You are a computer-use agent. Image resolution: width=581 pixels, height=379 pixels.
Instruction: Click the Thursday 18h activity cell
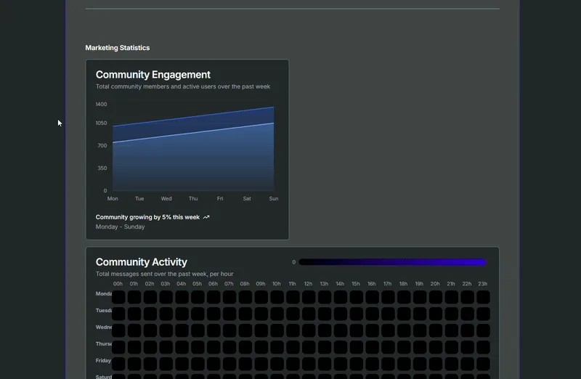tap(404, 347)
